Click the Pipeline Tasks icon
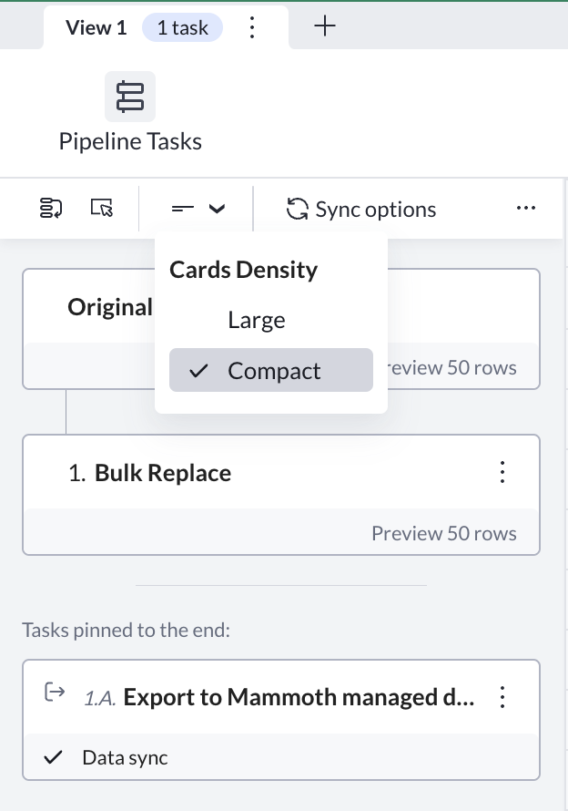The width and height of the screenshot is (568, 811). 130,97
